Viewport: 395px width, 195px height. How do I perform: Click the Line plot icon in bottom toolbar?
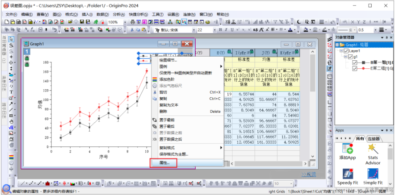pos(23,183)
